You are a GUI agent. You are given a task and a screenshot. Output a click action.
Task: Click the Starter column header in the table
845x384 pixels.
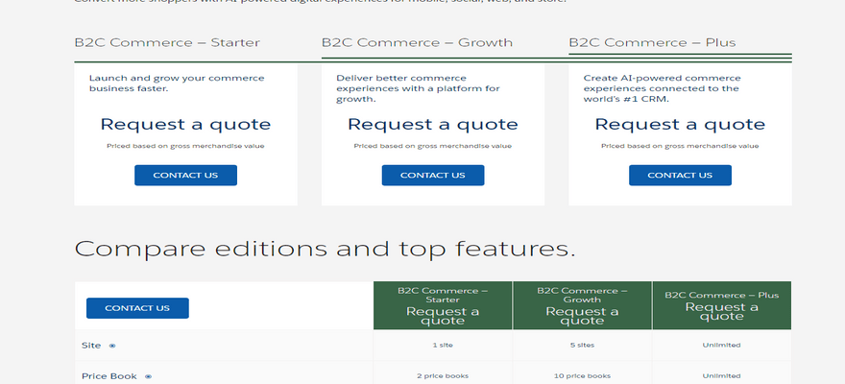(x=443, y=305)
